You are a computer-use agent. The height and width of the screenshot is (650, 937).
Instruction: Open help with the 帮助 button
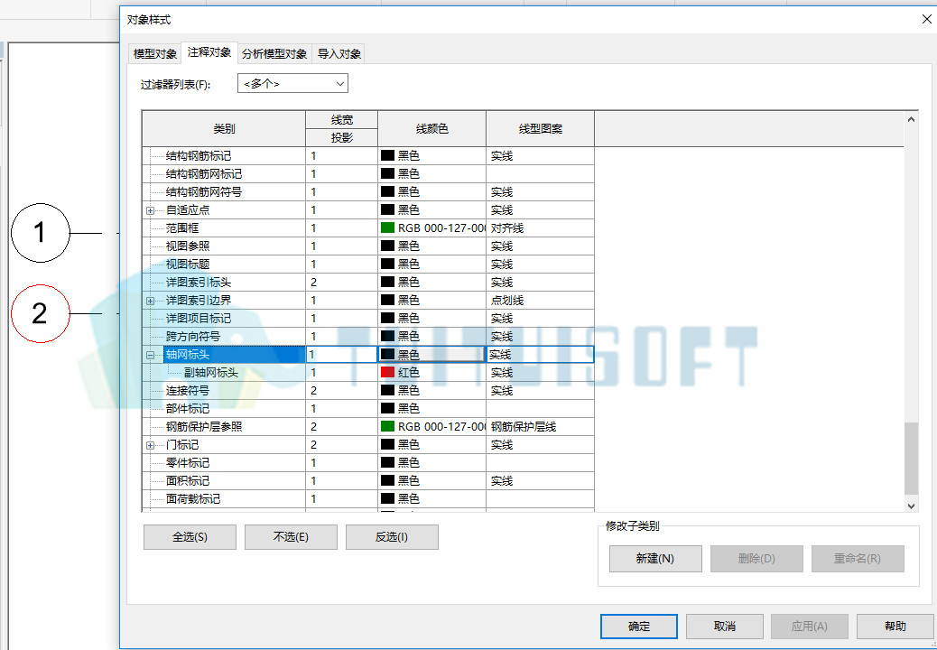click(x=895, y=627)
